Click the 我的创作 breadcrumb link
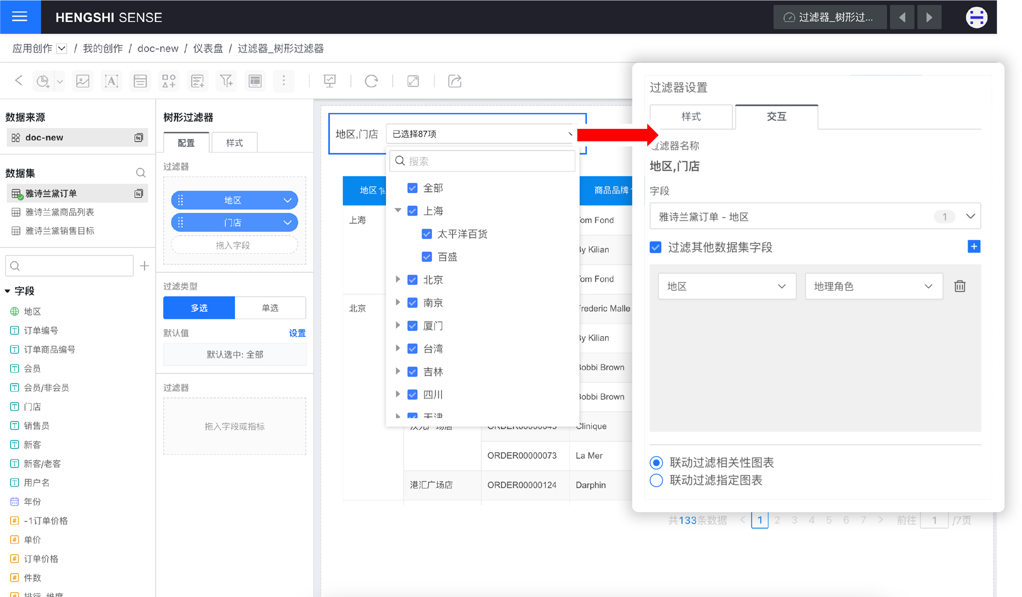 103,49
